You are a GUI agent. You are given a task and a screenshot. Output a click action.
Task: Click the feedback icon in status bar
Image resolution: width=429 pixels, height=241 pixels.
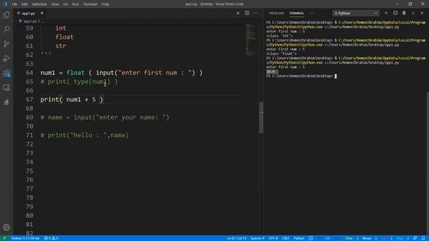coord(415,238)
